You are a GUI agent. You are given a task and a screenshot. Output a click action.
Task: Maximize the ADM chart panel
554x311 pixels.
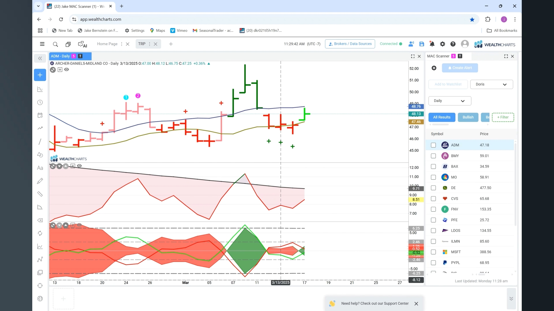(x=413, y=56)
